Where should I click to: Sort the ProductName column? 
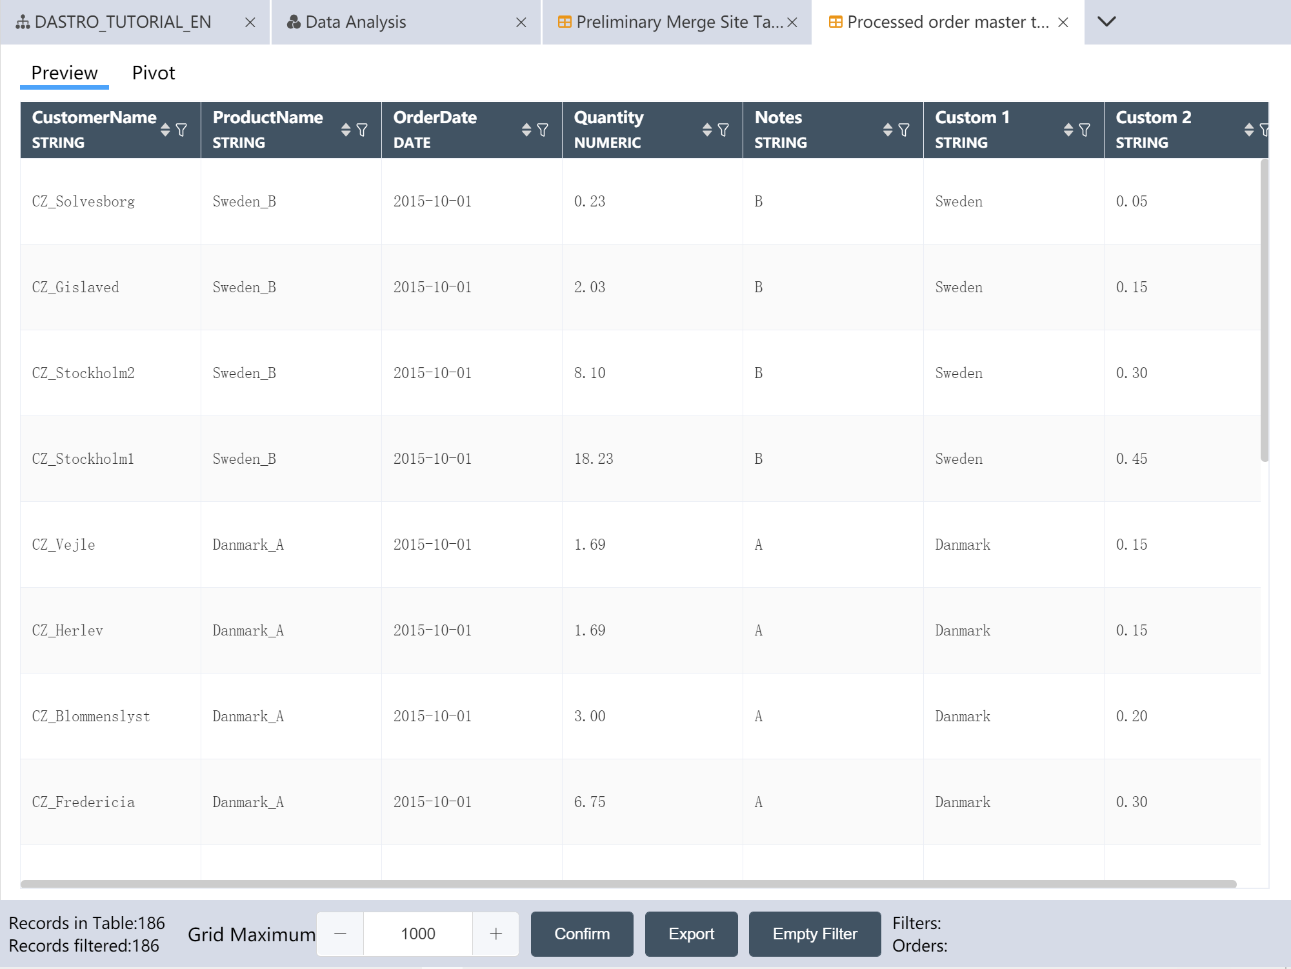(346, 130)
